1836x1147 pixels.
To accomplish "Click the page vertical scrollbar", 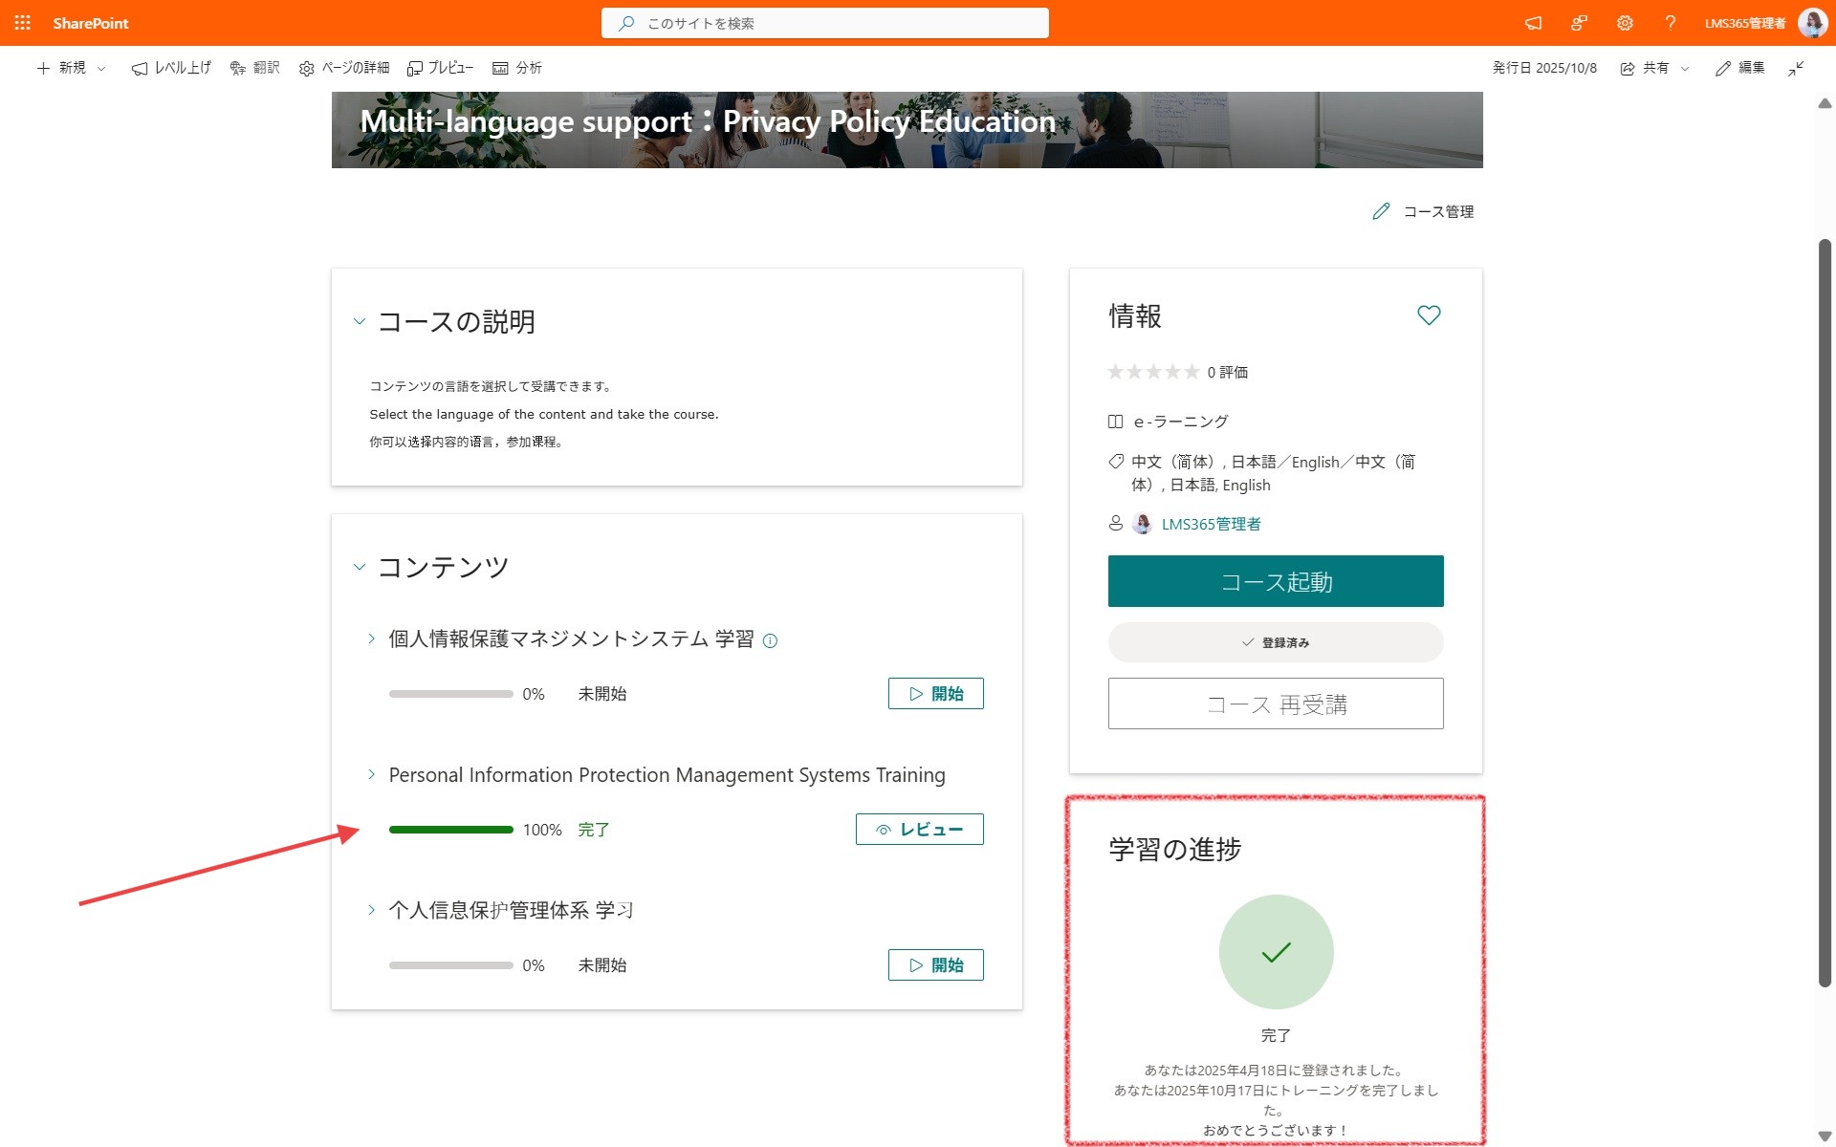I will tap(1825, 612).
